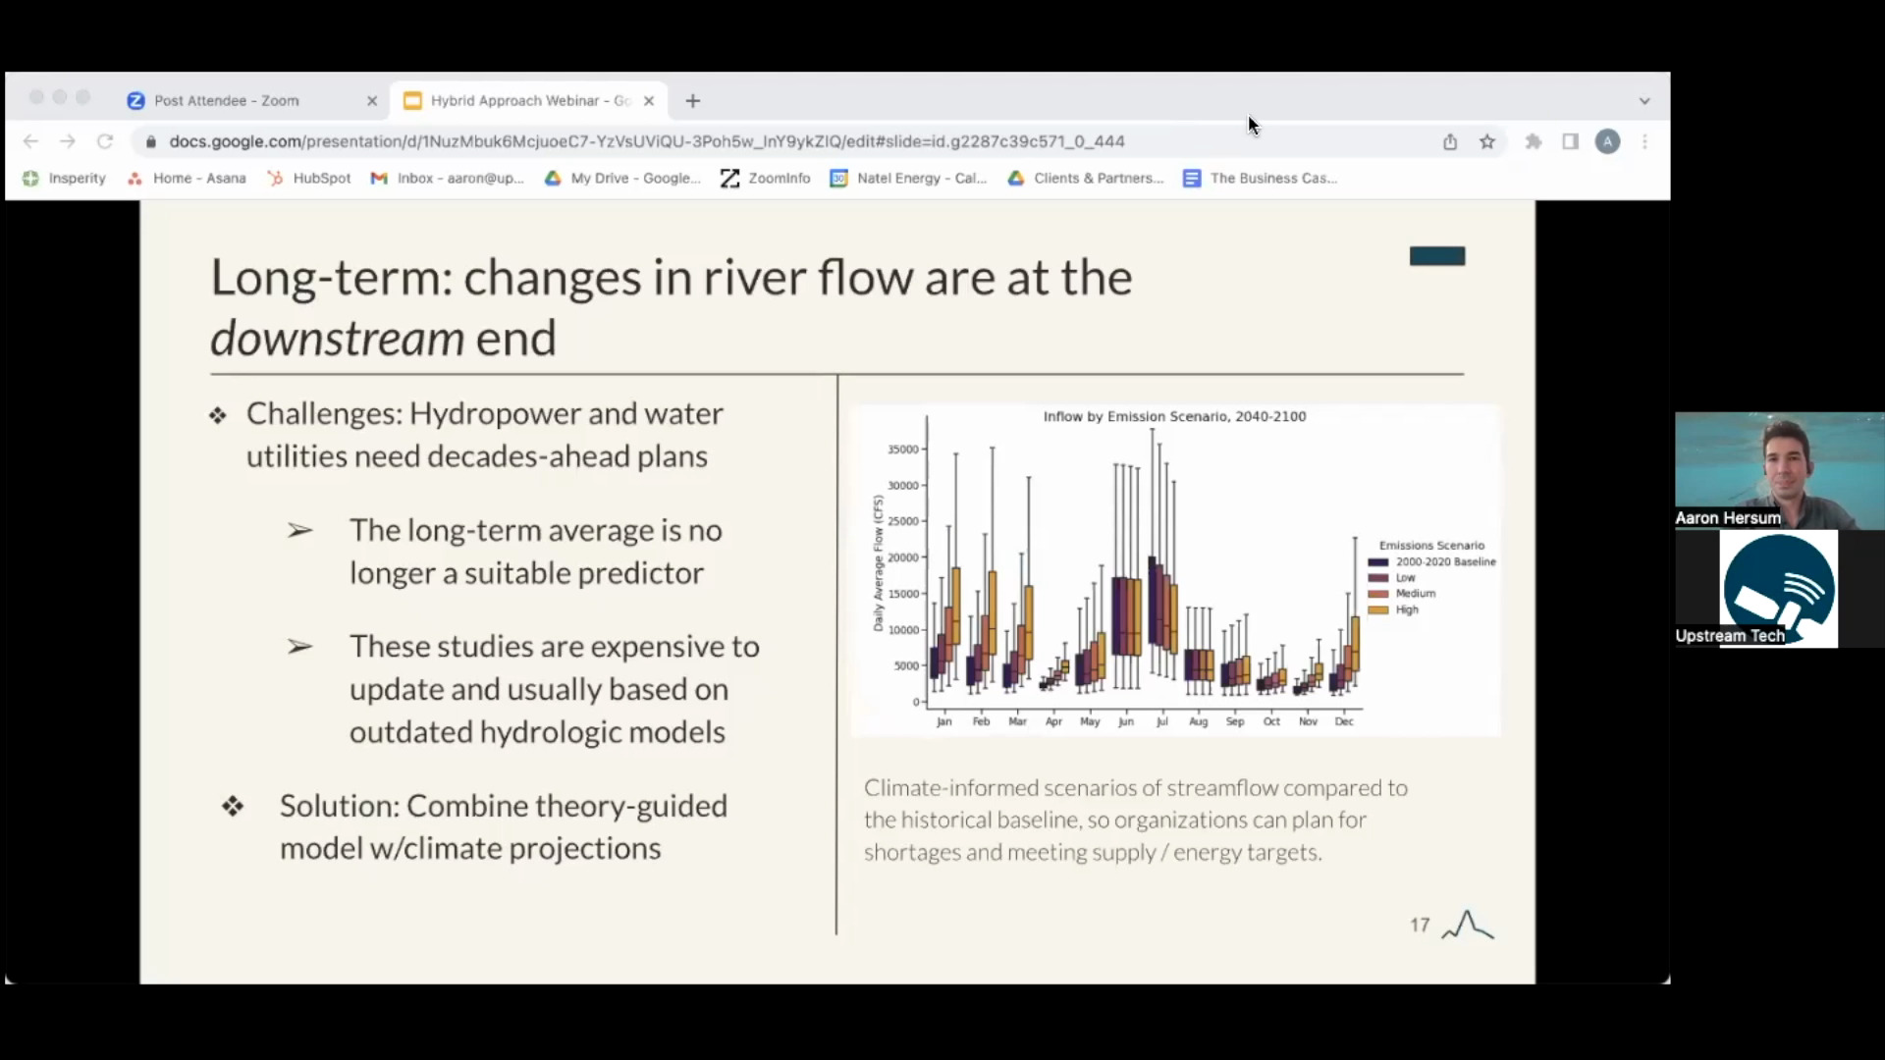Open Chrome three-dot menu
The width and height of the screenshot is (1885, 1060).
1644,141
